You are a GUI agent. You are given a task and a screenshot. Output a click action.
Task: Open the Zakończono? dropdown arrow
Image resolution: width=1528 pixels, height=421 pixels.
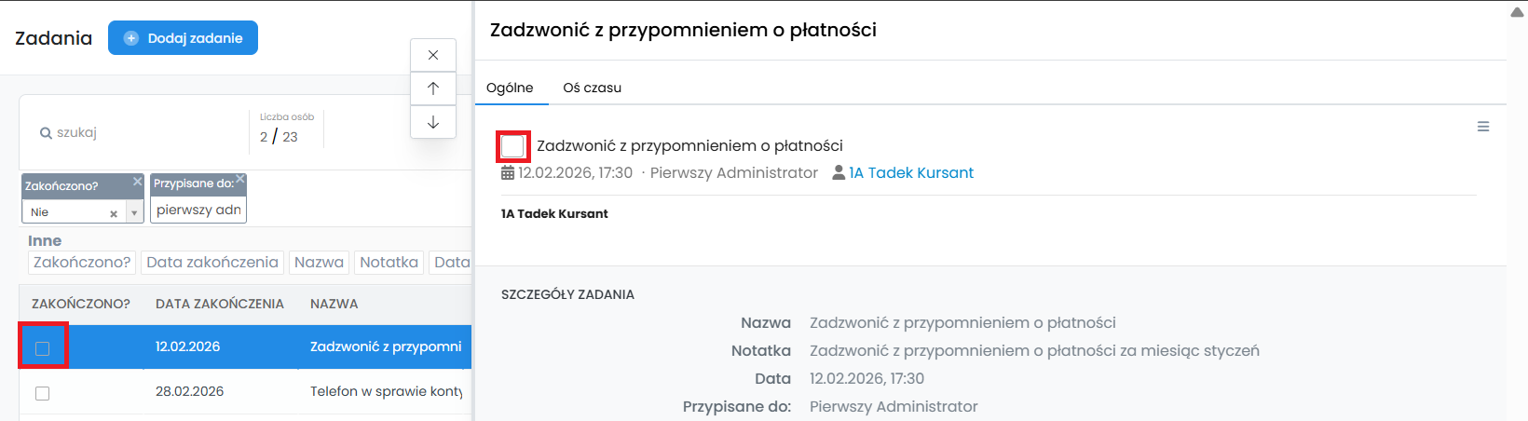tap(134, 213)
